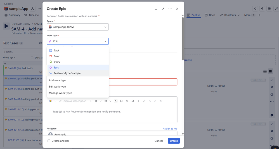Click share icon in top right
This screenshot has width=279, height=149.
pyautogui.click(x=255, y=9)
